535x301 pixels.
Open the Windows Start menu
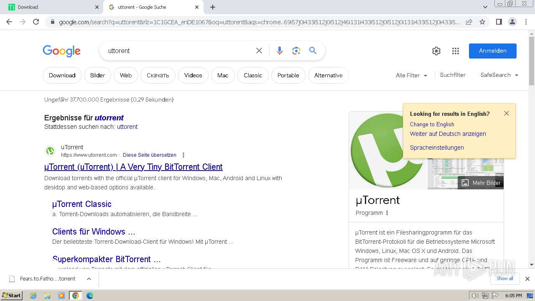tap(12, 296)
